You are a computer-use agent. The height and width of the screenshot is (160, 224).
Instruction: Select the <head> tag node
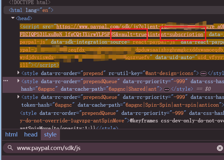pos(24,18)
